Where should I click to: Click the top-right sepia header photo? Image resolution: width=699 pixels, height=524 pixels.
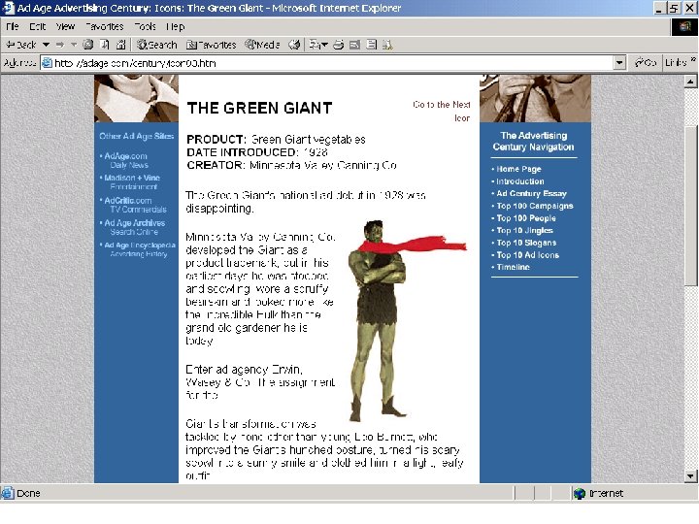(x=535, y=98)
